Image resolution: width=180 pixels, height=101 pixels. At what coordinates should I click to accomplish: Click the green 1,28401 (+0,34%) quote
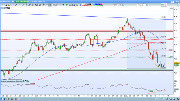click(x=21, y=2)
